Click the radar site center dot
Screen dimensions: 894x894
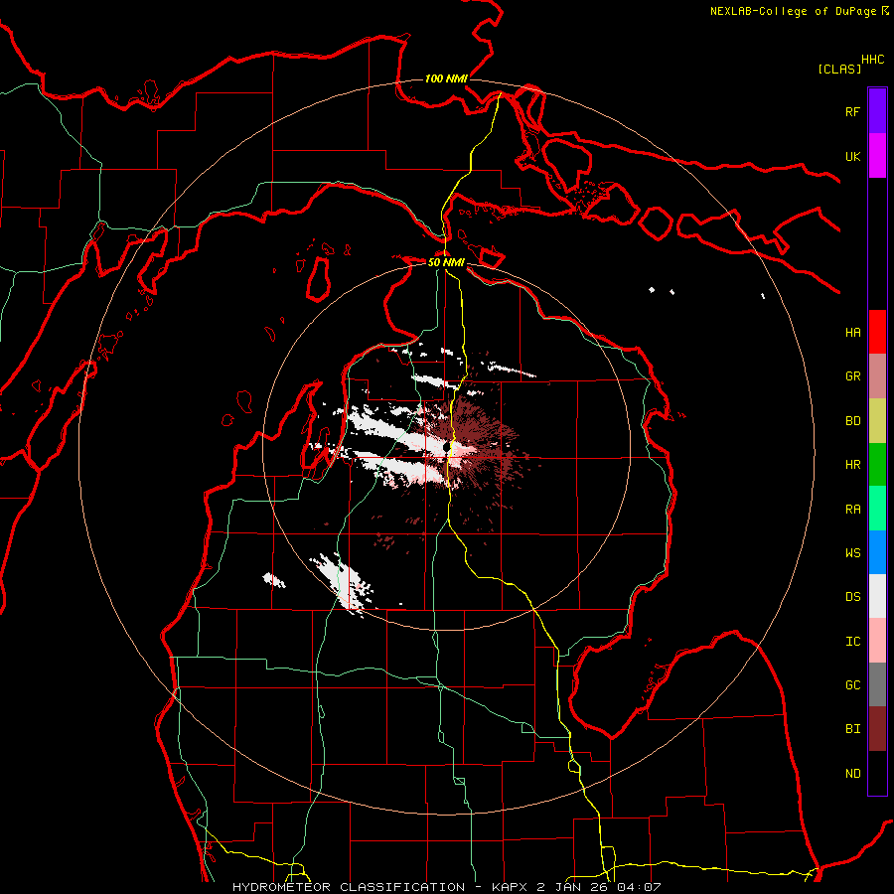[x=446, y=449]
